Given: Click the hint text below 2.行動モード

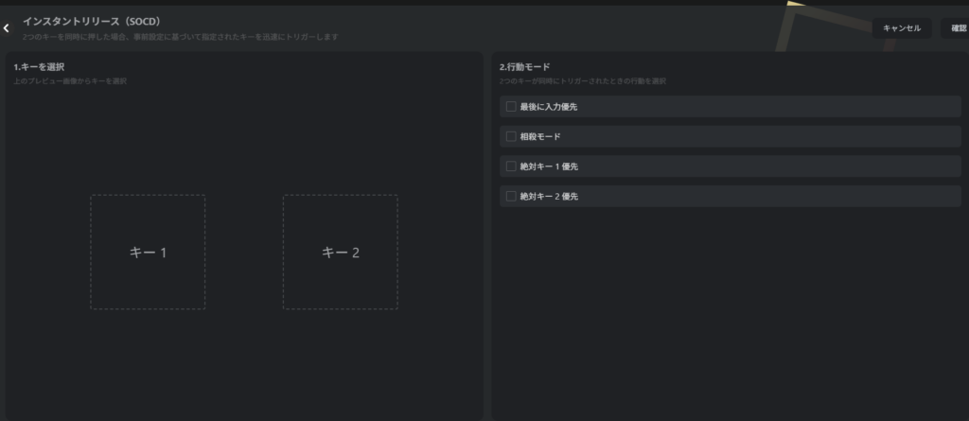Looking at the screenshot, I should click(x=582, y=81).
